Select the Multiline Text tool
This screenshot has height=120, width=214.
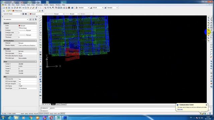click(40, 62)
